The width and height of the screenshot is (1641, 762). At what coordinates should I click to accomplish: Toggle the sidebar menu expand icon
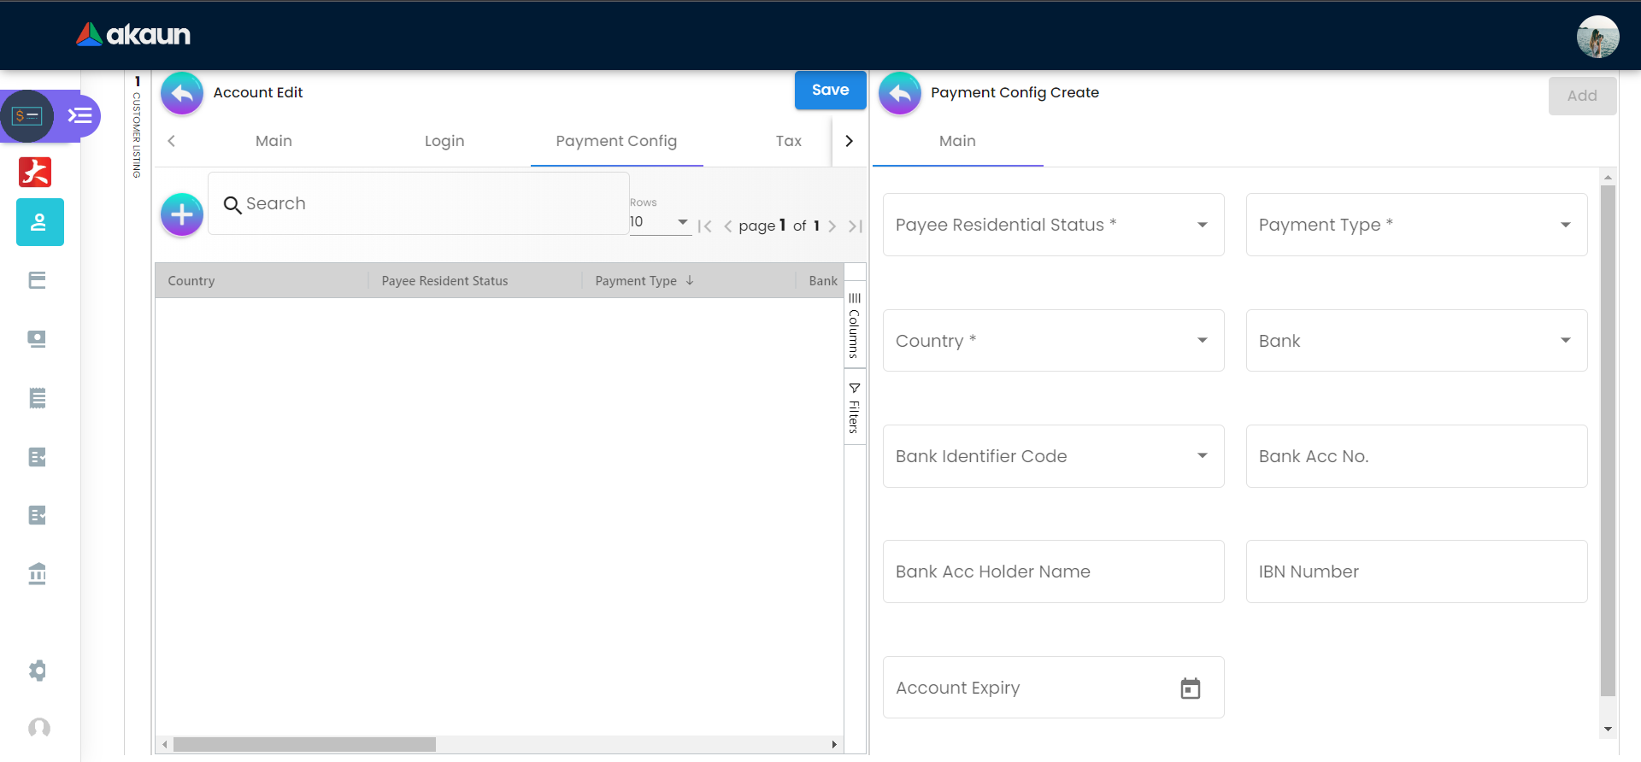(x=80, y=115)
